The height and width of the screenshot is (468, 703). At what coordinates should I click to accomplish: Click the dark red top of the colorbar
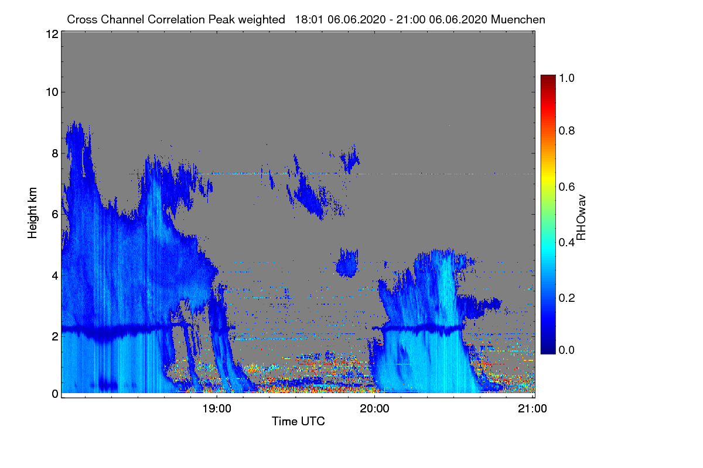click(x=548, y=79)
